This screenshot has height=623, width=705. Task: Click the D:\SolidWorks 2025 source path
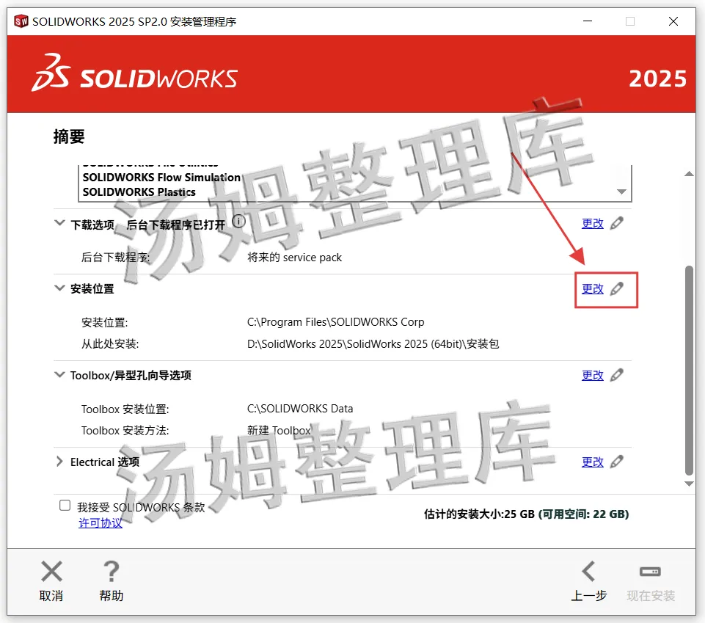pos(373,344)
